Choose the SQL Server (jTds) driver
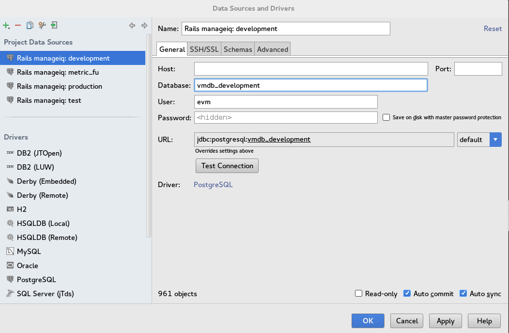The width and height of the screenshot is (509, 333). coord(73,294)
